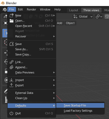Image resolution: width=109 pixels, height=119 pixels.
Task: Click the Object Mode selector icon
Action: pyautogui.click(x=5, y=23)
